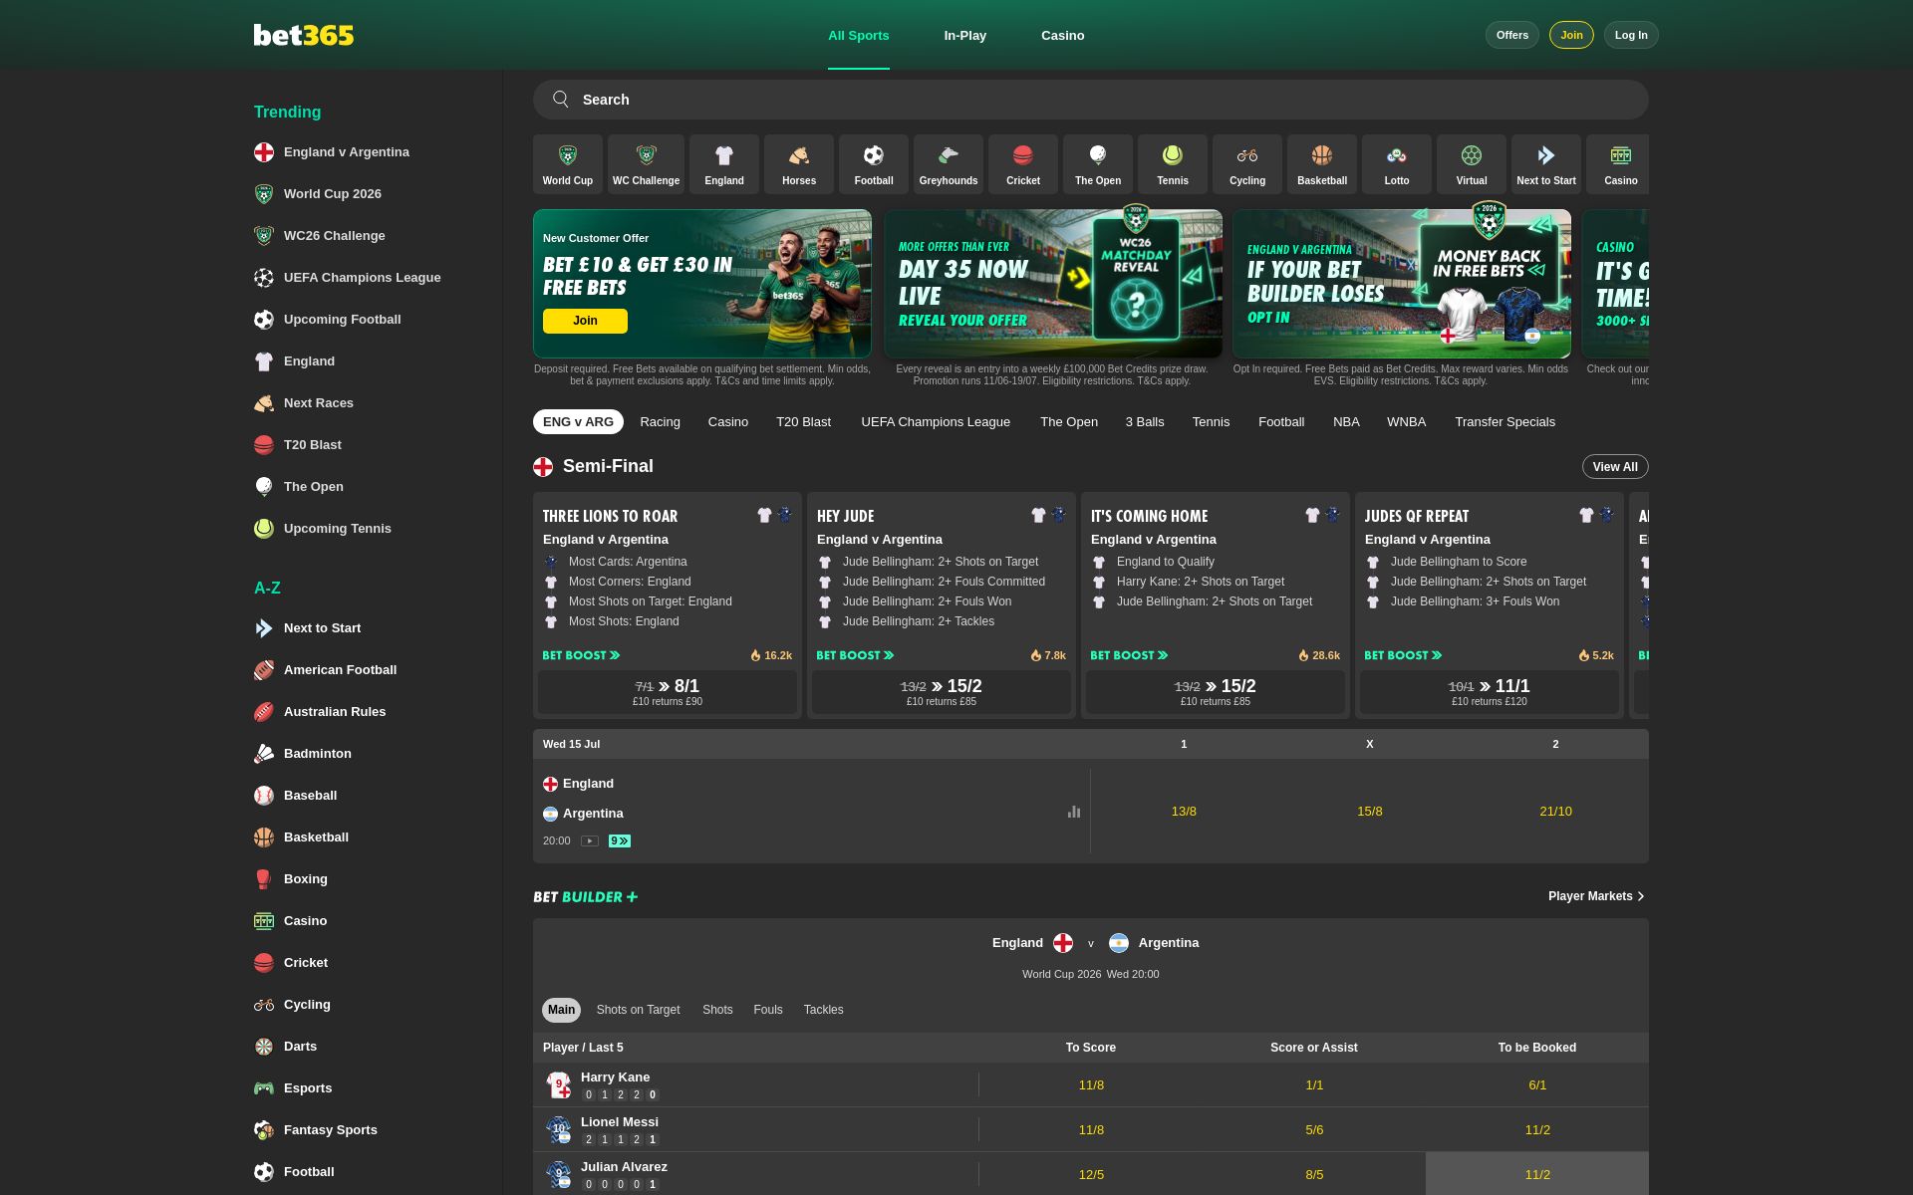Open the Greyhounds shortcut icon
The width and height of the screenshot is (1913, 1195).
[x=949, y=164]
